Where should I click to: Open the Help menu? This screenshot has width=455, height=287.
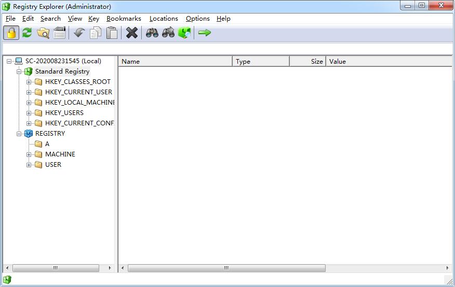223,19
